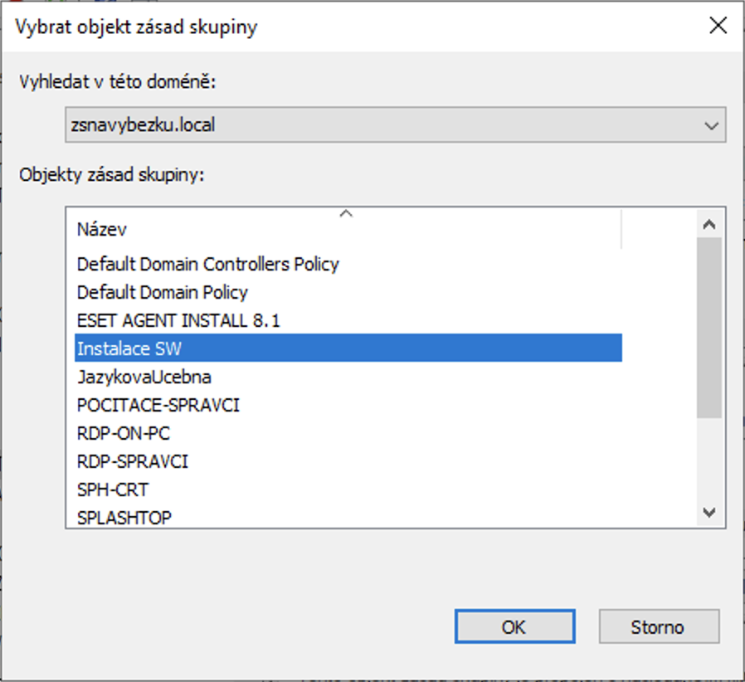Screen dimensions: 745x682
Task: Click the policy list scrollbar thumb
Action: pos(708,327)
